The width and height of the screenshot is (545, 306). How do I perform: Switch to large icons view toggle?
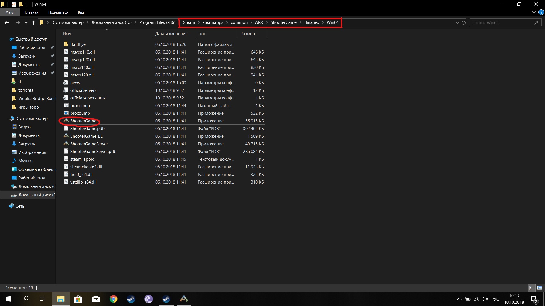click(x=540, y=288)
